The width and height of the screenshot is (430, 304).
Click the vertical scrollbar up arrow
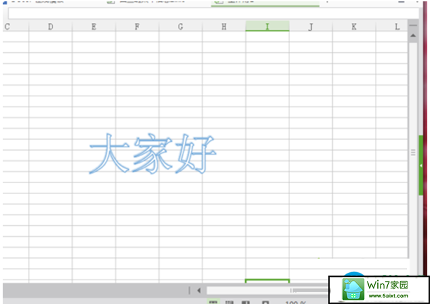(x=413, y=35)
